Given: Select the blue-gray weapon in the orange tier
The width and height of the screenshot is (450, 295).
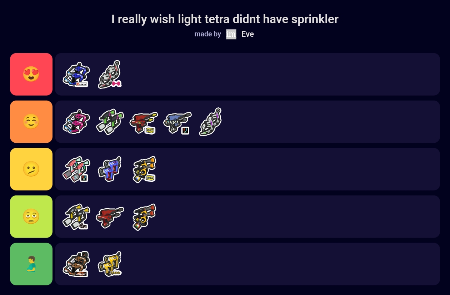Looking at the screenshot, I should 177,122.
